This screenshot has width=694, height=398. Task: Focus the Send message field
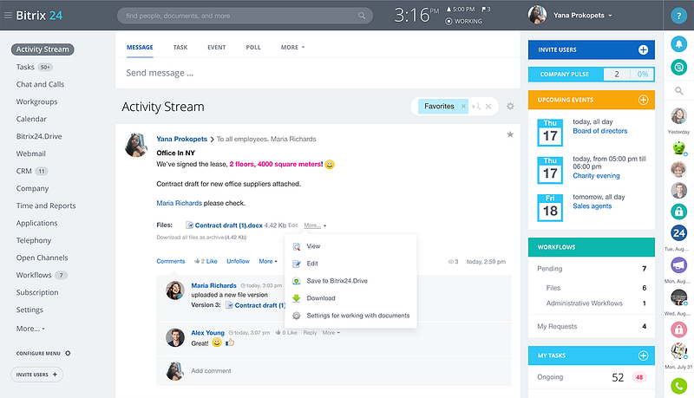(318, 73)
